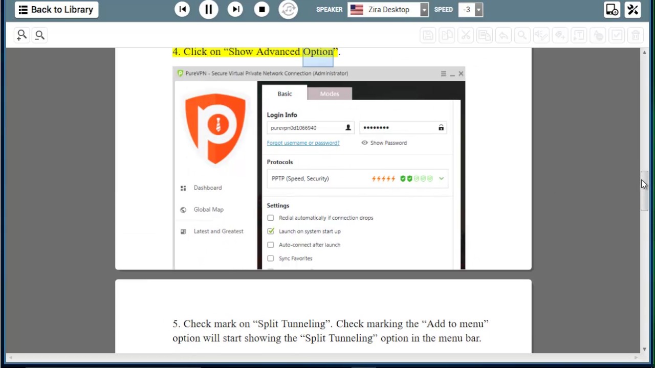
Task: Expand the PPTP protocols chevron
Action: pos(441,178)
